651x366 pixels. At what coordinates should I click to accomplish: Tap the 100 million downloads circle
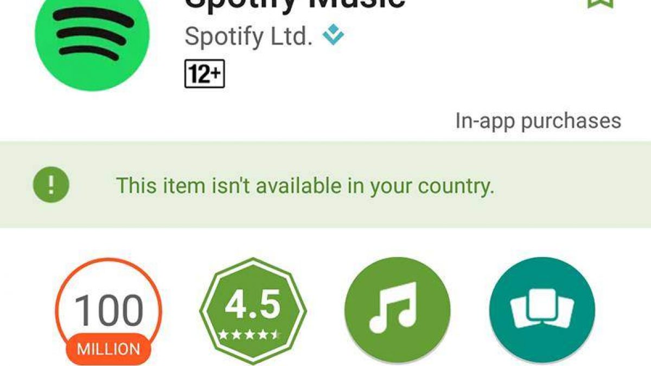click(108, 311)
